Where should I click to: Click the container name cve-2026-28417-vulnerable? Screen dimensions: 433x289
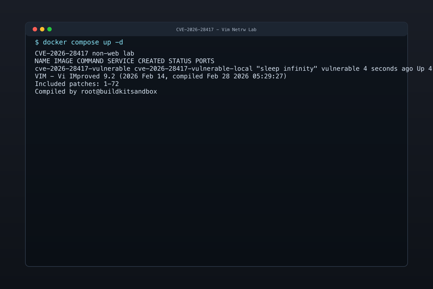(82, 69)
